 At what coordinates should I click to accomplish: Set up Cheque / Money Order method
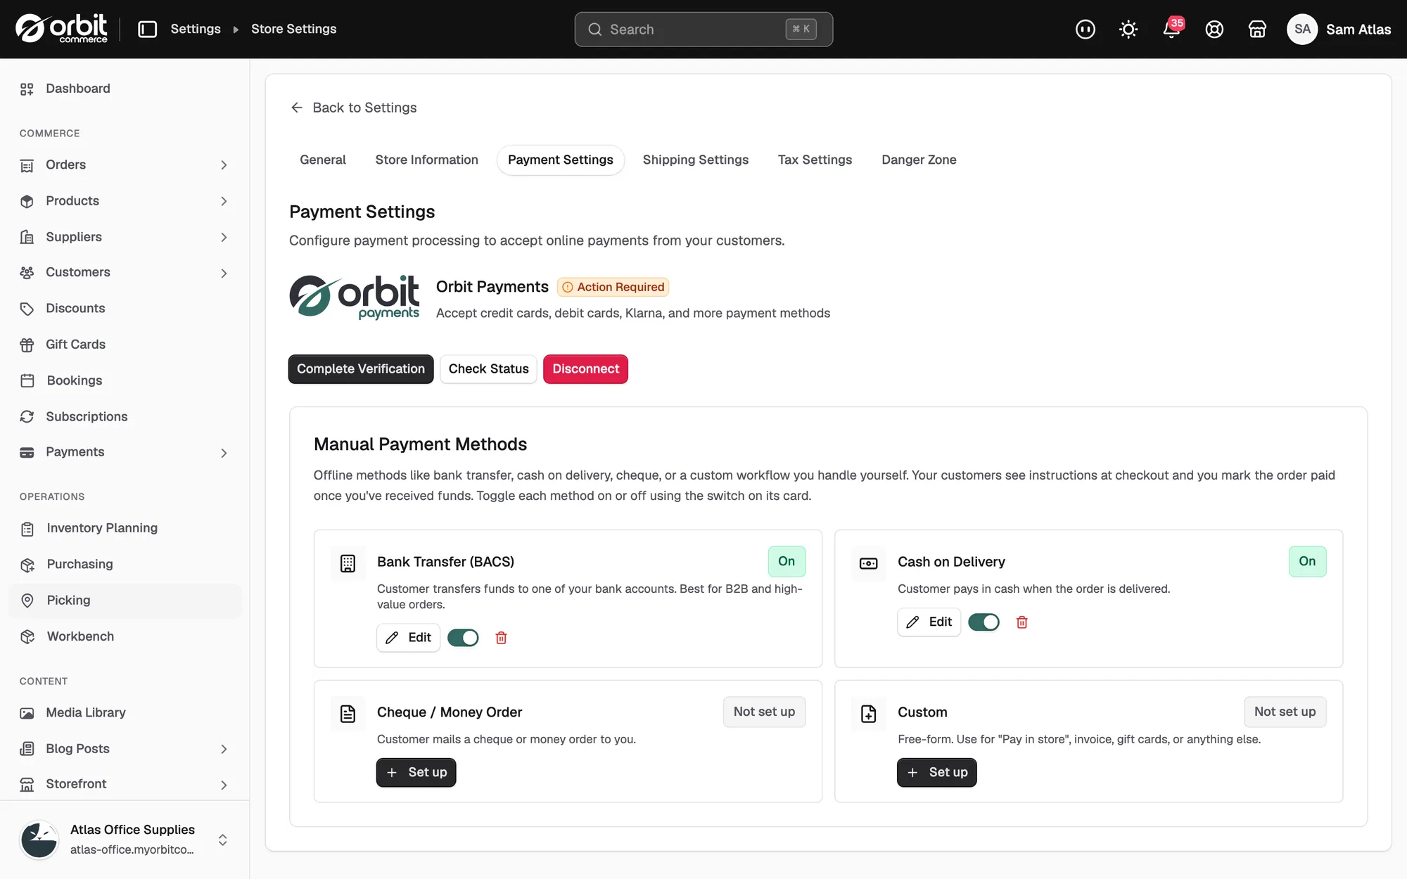click(416, 773)
